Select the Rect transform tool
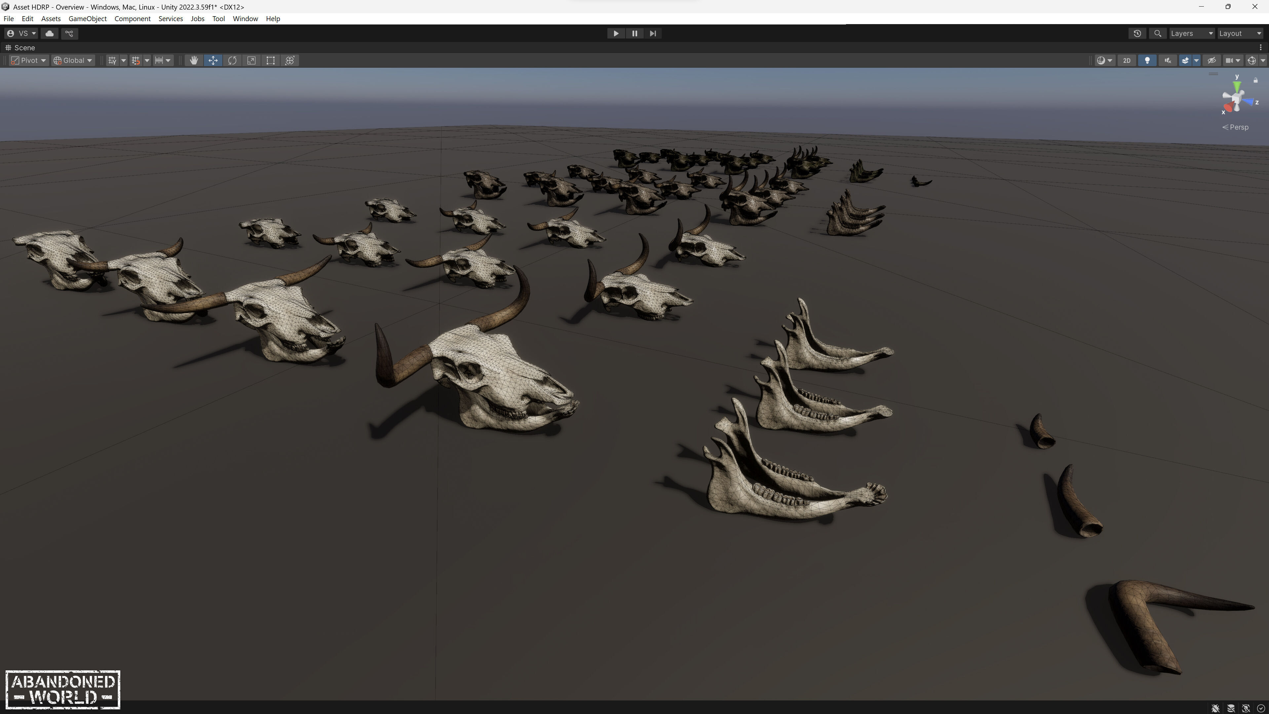 point(270,60)
